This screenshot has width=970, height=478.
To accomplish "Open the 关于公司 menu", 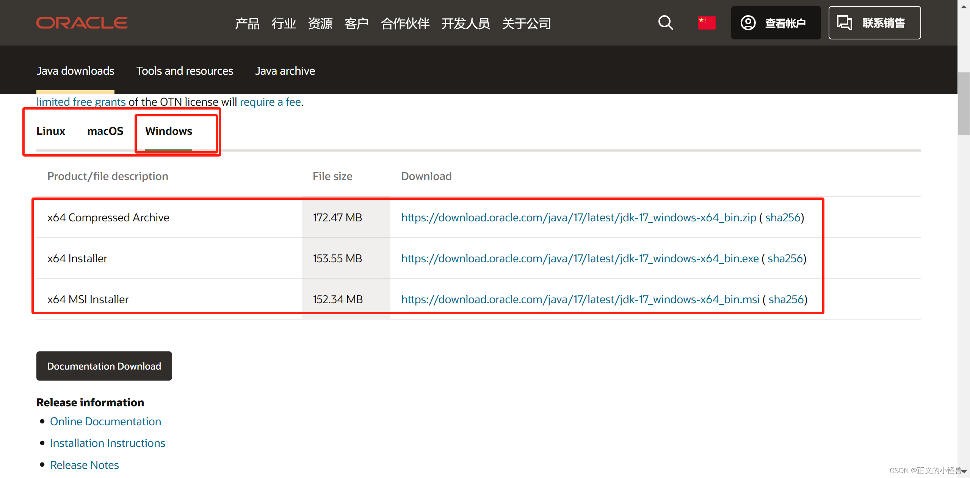I will (x=526, y=24).
